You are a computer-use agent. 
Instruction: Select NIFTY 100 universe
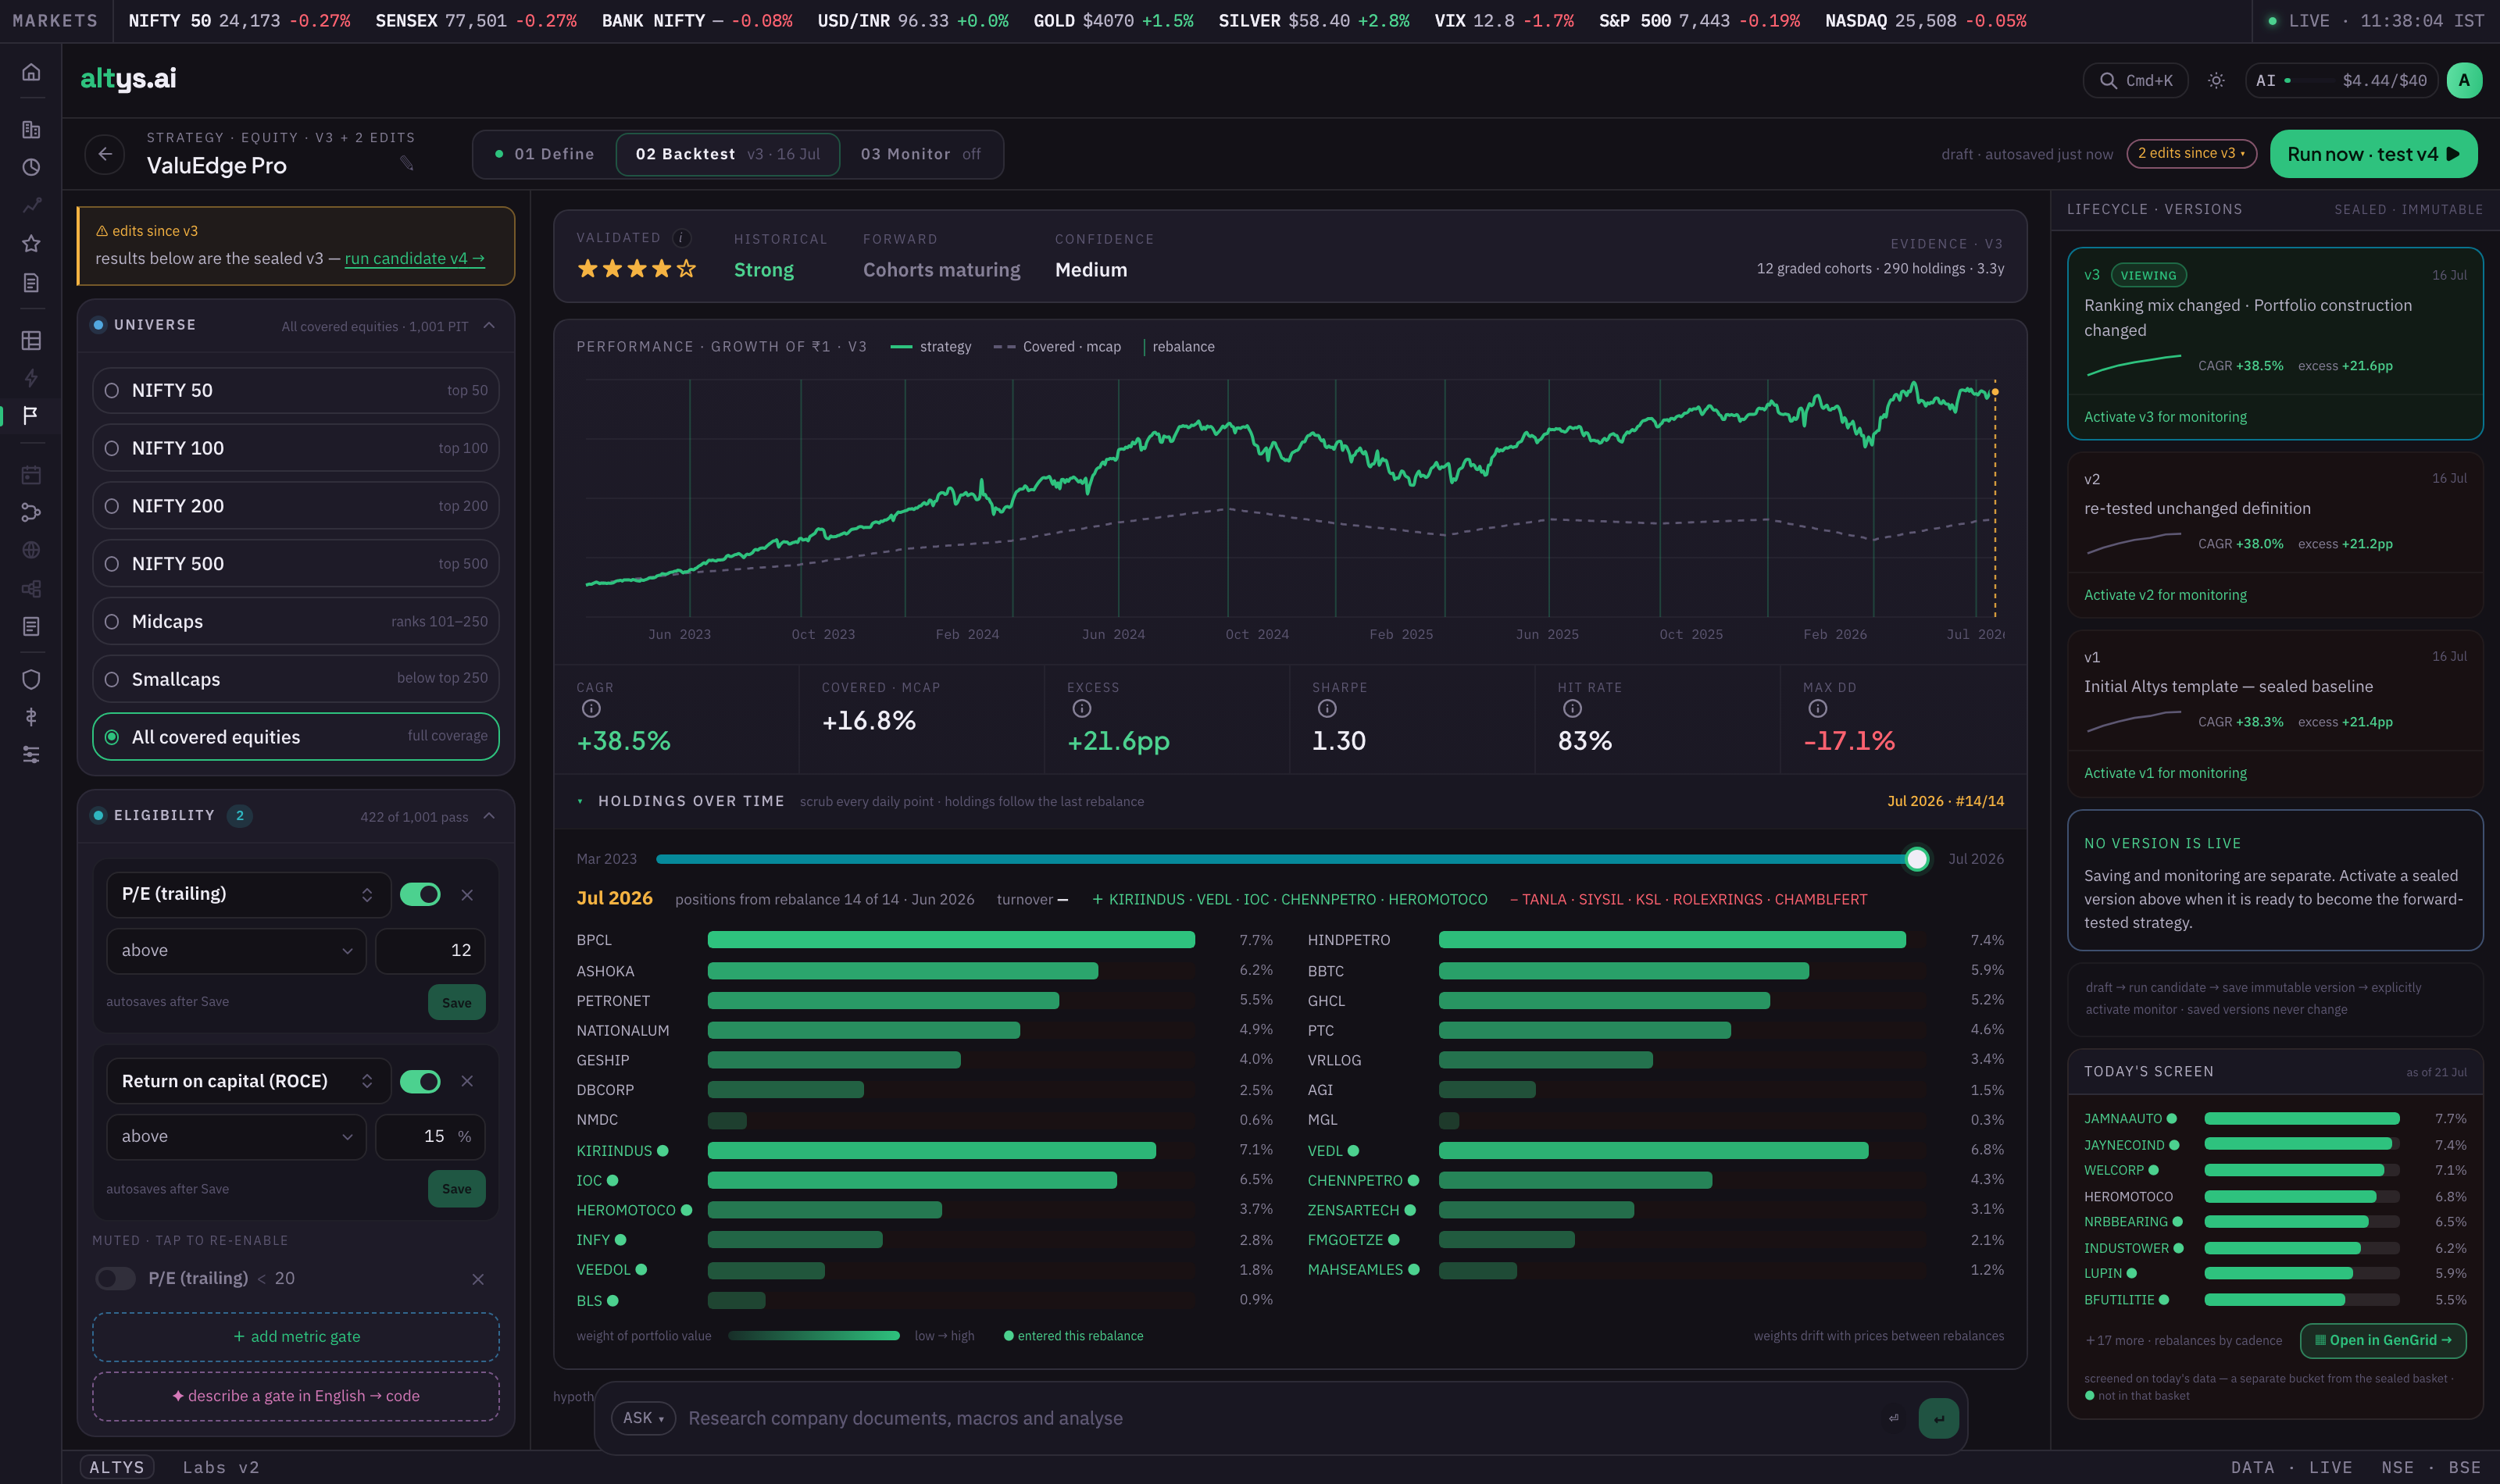tap(296, 448)
